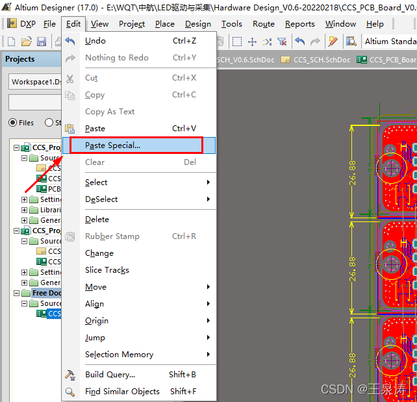The image size is (417, 402).
Task: Click the New document toolbar icon
Action: point(12,42)
